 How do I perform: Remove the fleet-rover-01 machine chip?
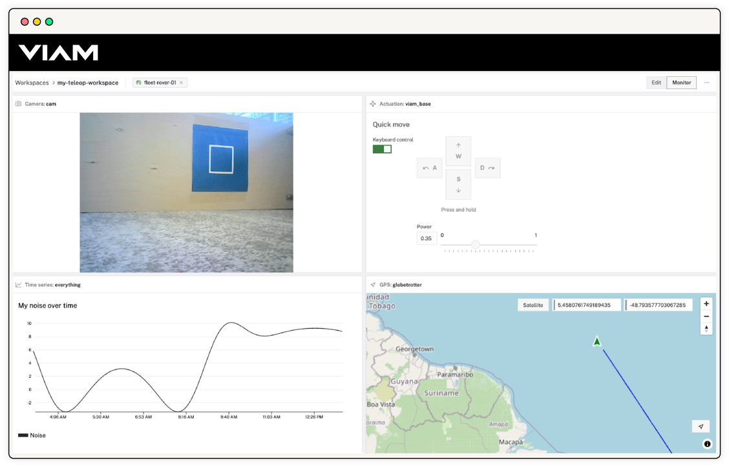pyautogui.click(x=182, y=83)
